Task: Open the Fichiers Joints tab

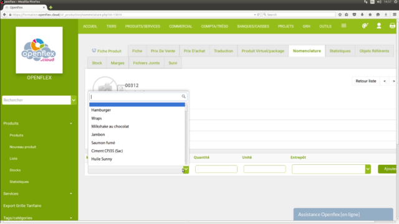Action: pyautogui.click(x=147, y=63)
